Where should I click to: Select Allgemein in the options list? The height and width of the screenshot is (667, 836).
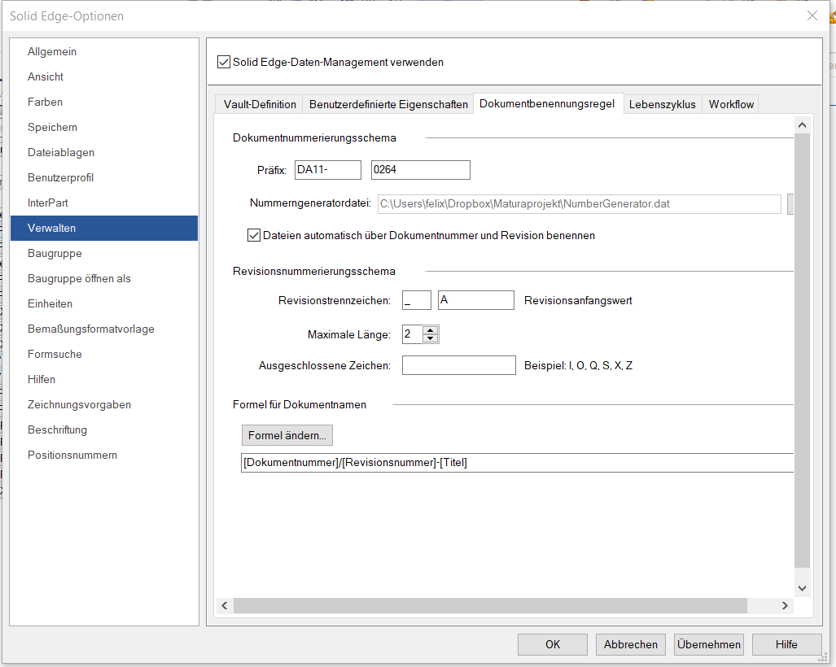coord(104,52)
